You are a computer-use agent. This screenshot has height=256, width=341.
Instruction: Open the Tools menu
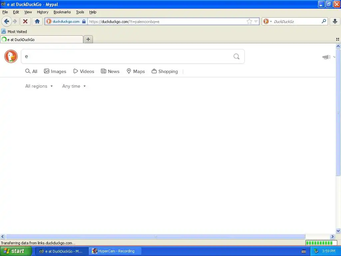[x=80, y=12]
